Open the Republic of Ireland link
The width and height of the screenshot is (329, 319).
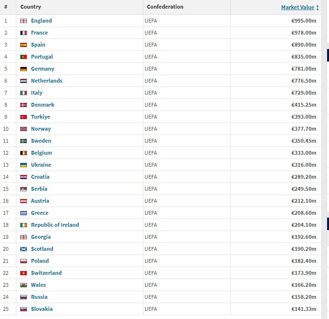tap(55, 225)
